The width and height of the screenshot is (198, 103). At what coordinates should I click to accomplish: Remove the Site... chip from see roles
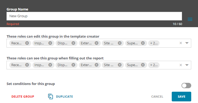tap(120, 65)
